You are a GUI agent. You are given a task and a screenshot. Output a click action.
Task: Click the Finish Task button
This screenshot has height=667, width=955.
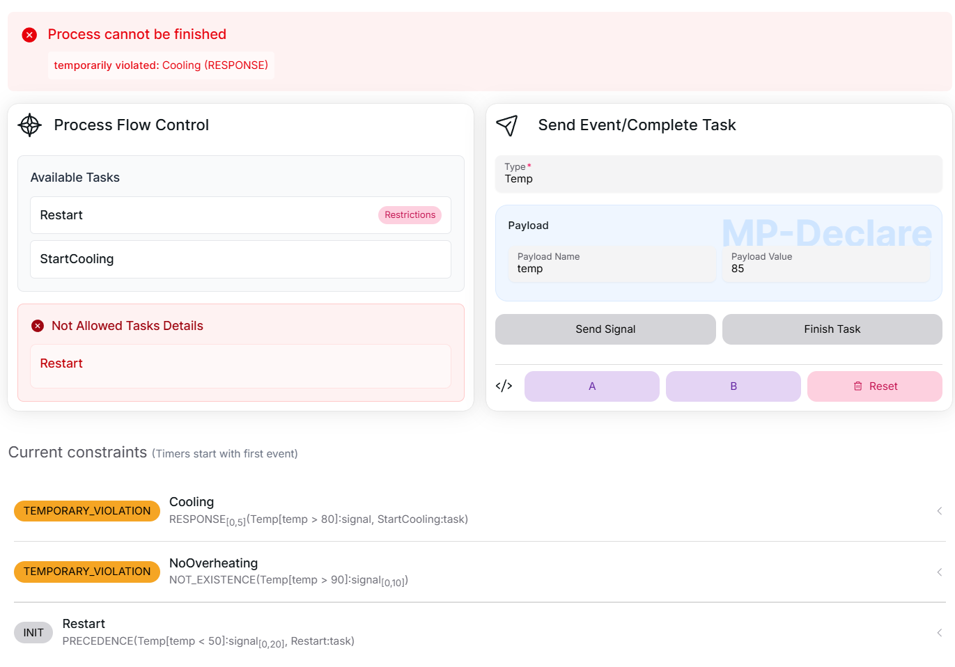(x=832, y=329)
